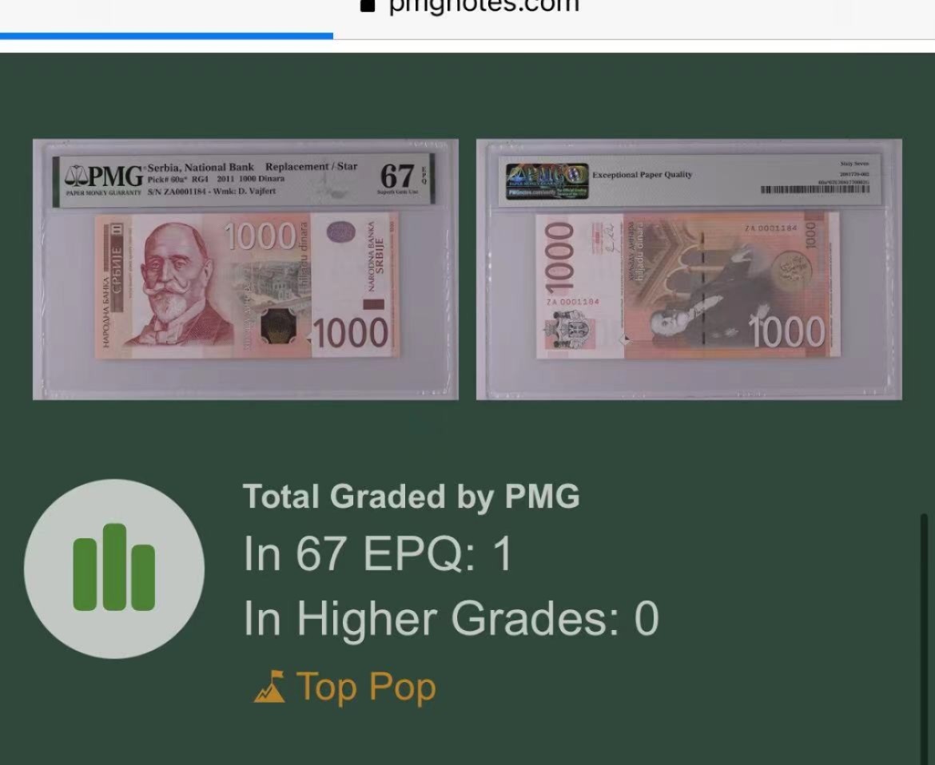Click the barcode on the back slab label
Screen dimensions: 935x765
pos(814,189)
